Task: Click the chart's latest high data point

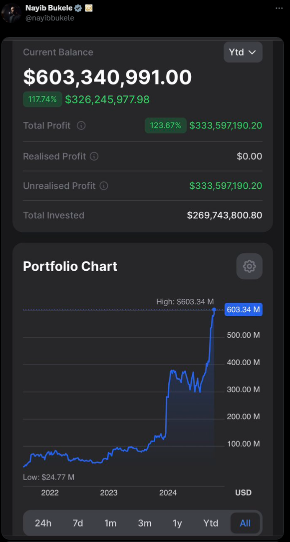Action: (x=214, y=309)
